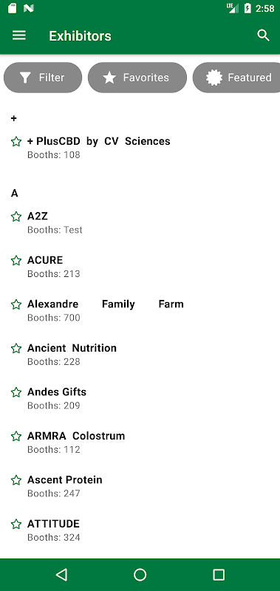The height and width of the screenshot is (591, 280).
Task: Tap the search magnifier icon
Action: (263, 35)
